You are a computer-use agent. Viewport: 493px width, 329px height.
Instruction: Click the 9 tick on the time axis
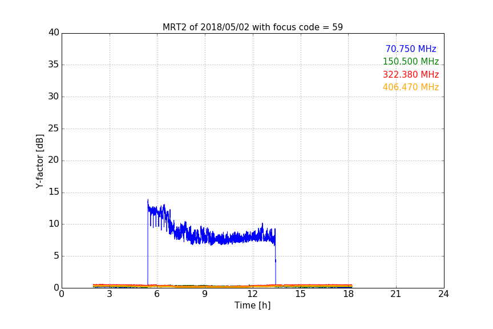click(x=205, y=294)
